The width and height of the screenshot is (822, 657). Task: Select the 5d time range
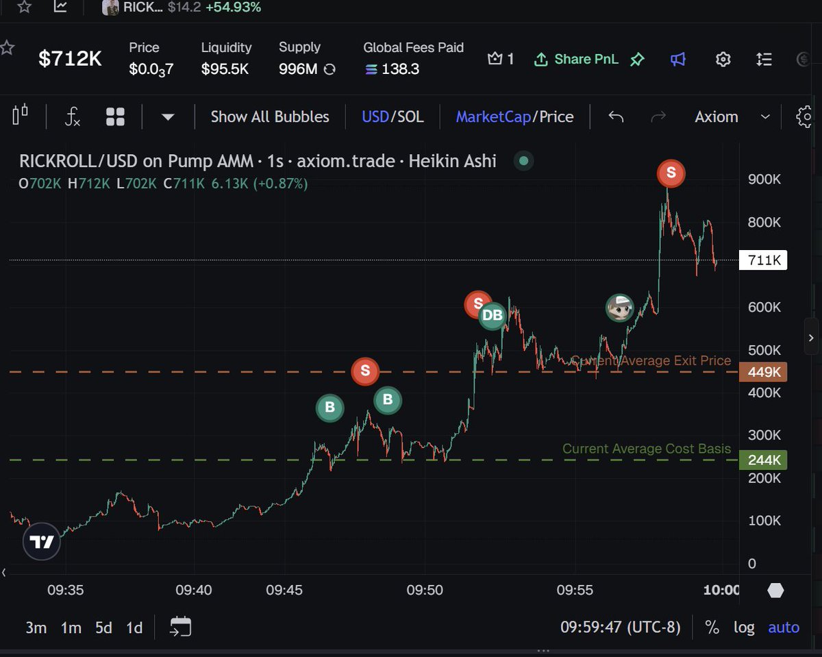tap(103, 628)
